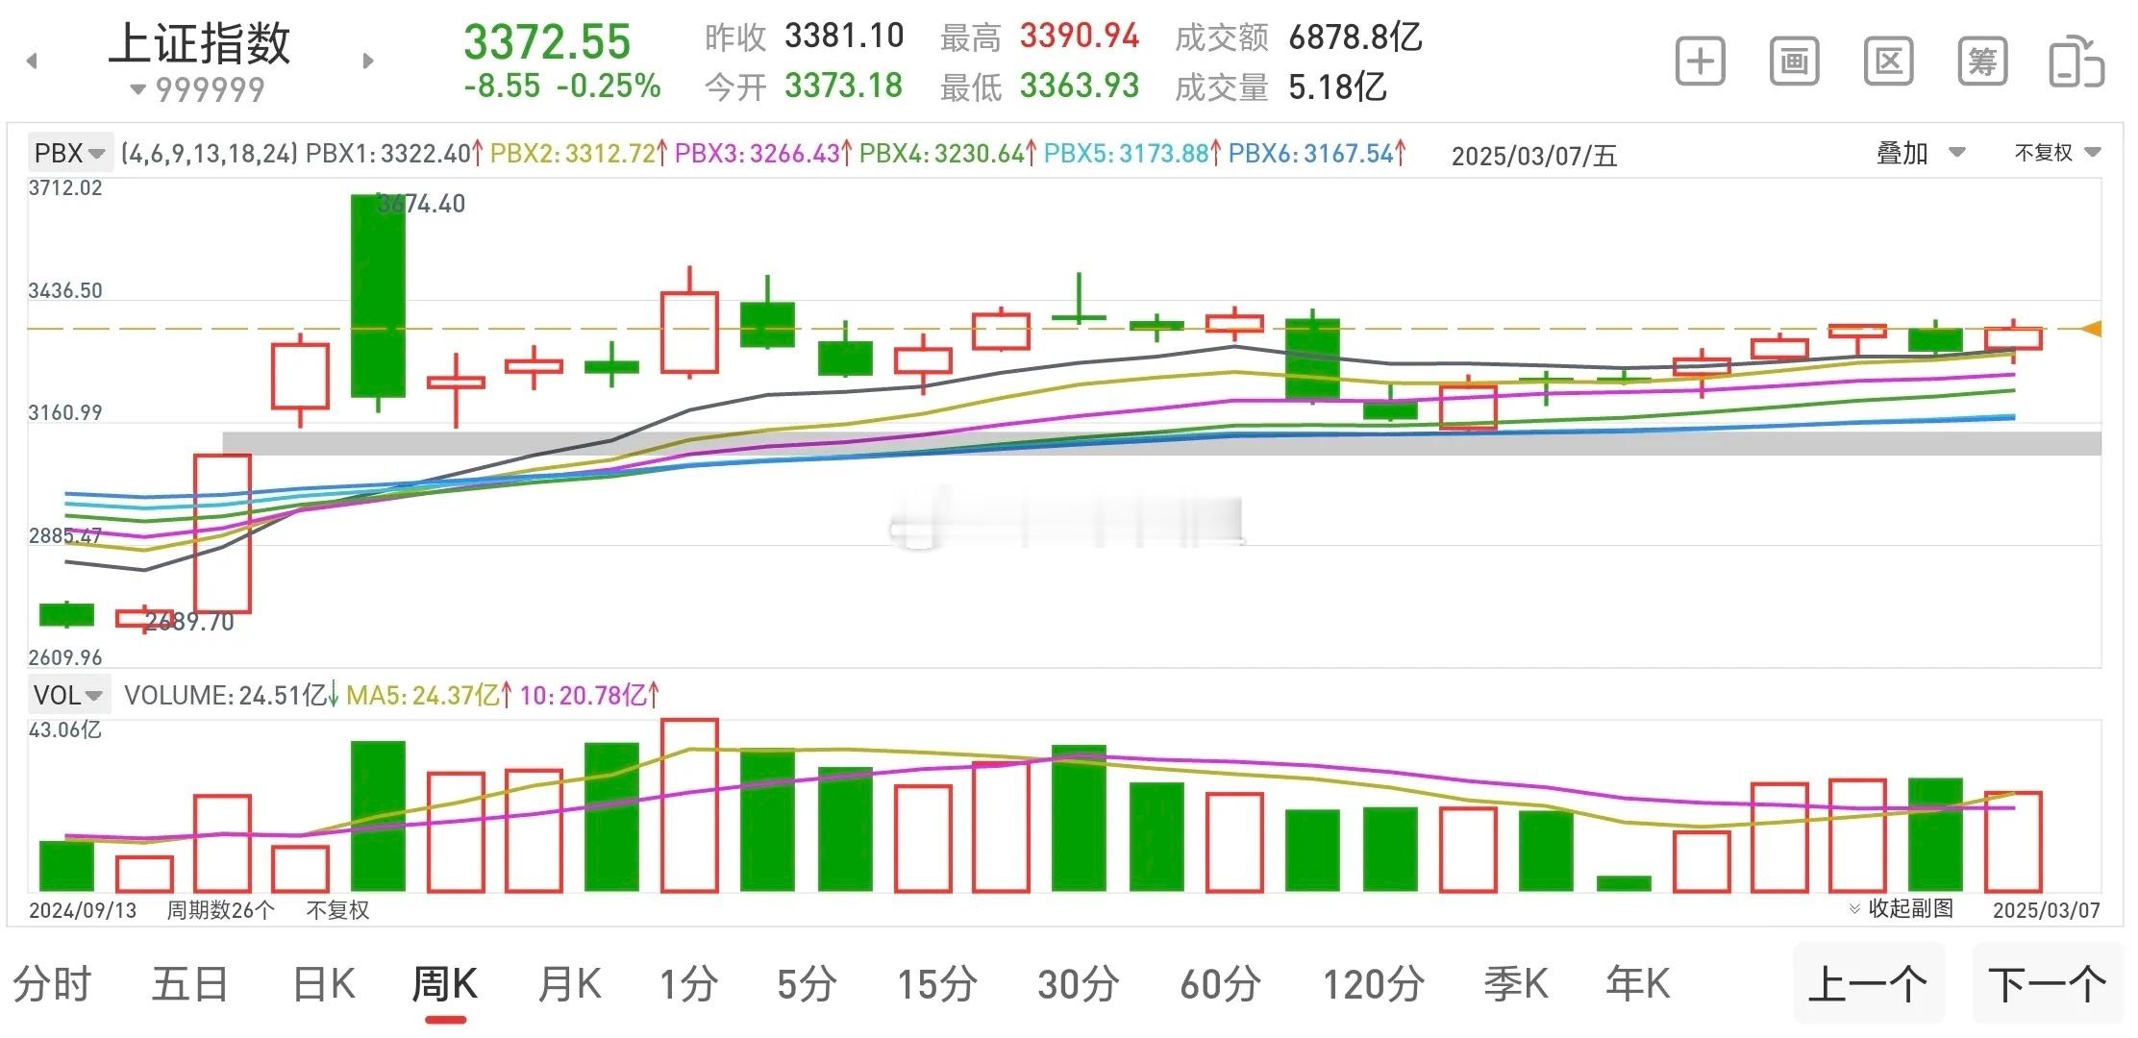
Task: Click the PBX parameters (4,6,9,13,18,24)
Action: click(210, 154)
